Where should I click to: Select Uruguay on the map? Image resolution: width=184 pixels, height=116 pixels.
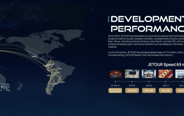click(x=61, y=82)
